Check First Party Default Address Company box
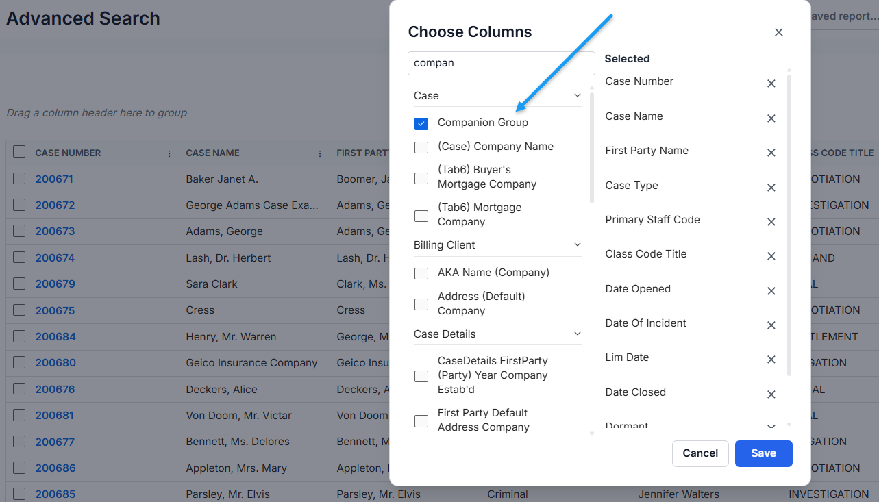Image resolution: width=879 pixels, height=502 pixels. pos(421,421)
